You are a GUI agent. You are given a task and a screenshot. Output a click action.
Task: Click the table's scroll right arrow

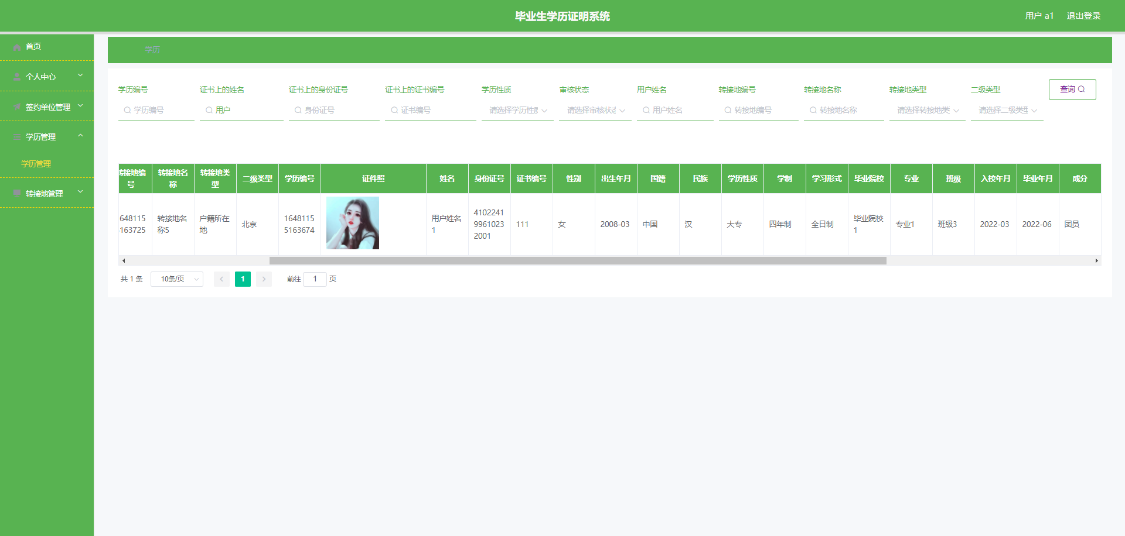[x=1096, y=260]
